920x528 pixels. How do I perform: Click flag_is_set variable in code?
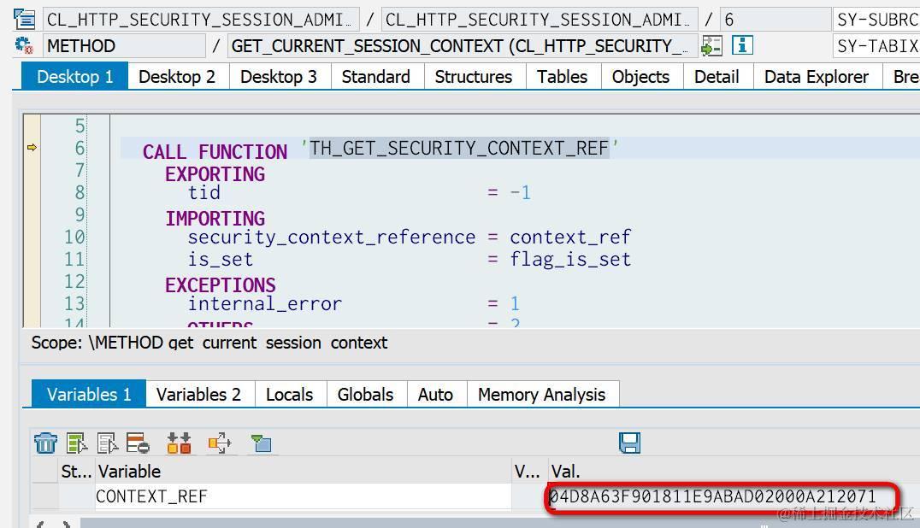570,260
